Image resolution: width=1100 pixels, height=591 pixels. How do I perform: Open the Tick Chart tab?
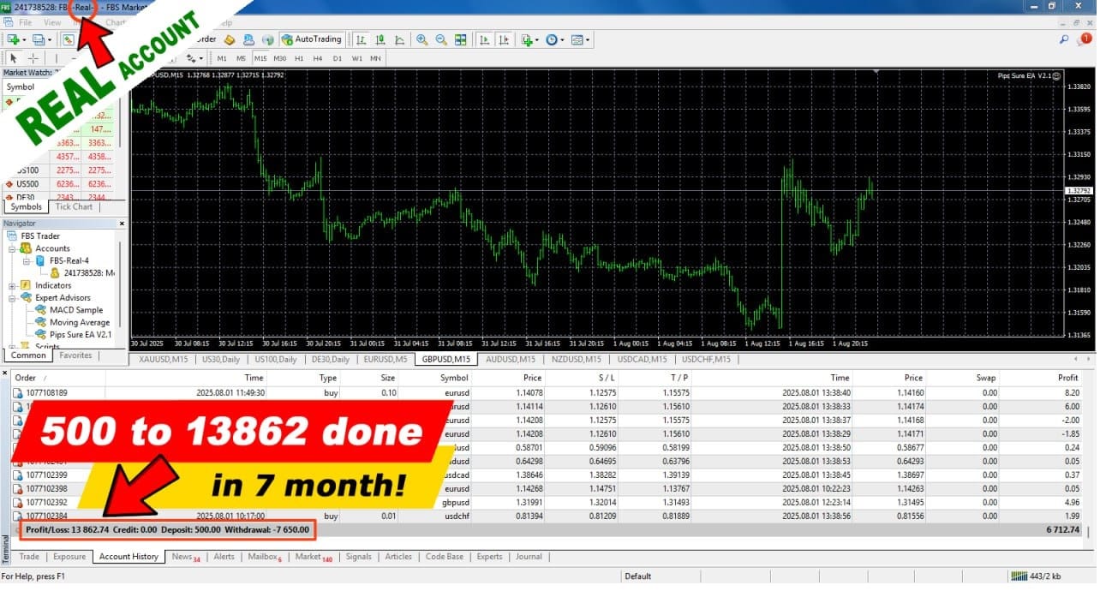tap(74, 206)
